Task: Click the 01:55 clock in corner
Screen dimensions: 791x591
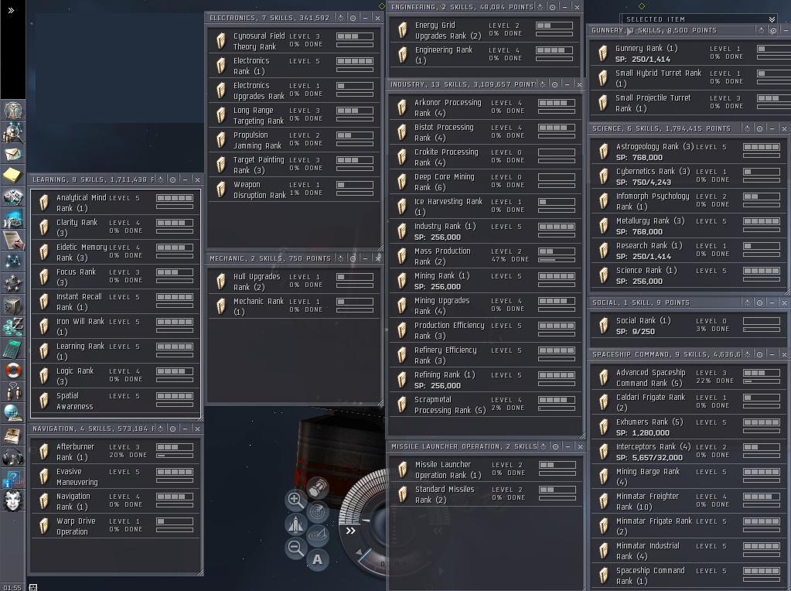Action: pos(12,587)
